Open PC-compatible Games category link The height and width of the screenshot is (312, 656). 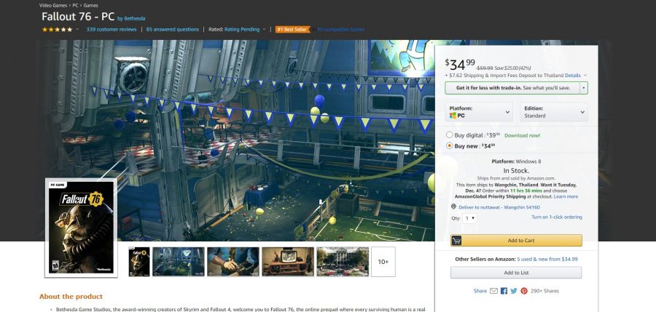point(340,29)
